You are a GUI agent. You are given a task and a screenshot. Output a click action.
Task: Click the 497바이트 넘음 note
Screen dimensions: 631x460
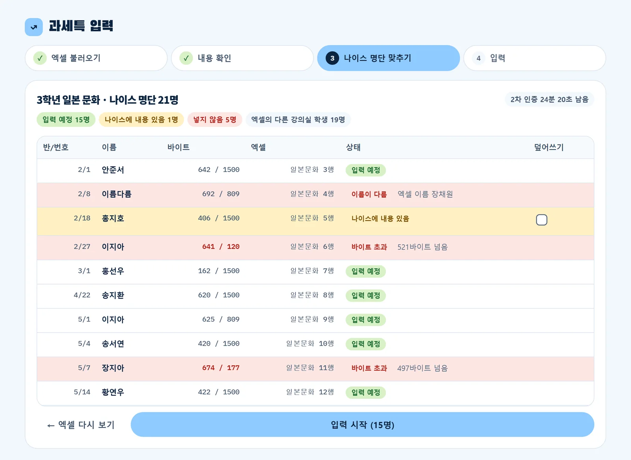pyautogui.click(x=422, y=368)
